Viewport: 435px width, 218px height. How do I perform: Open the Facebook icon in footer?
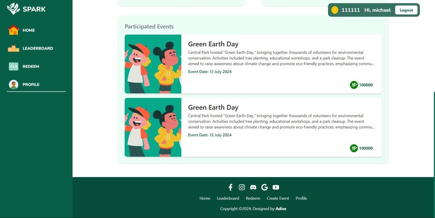click(x=230, y=187)
